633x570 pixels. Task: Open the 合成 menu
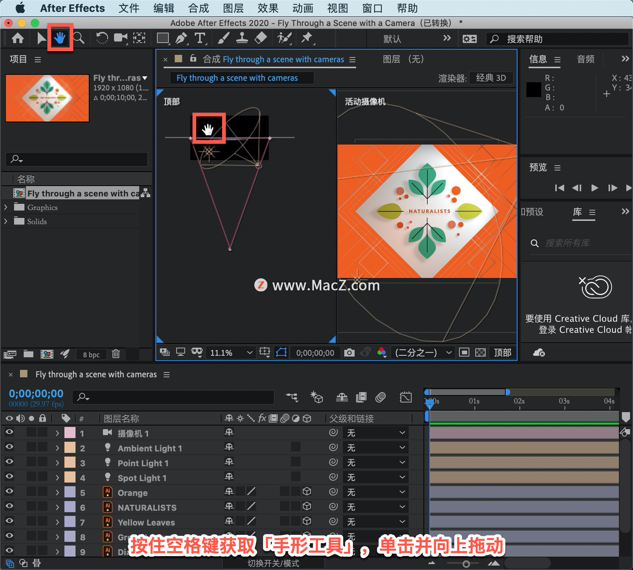pos(198,8)
